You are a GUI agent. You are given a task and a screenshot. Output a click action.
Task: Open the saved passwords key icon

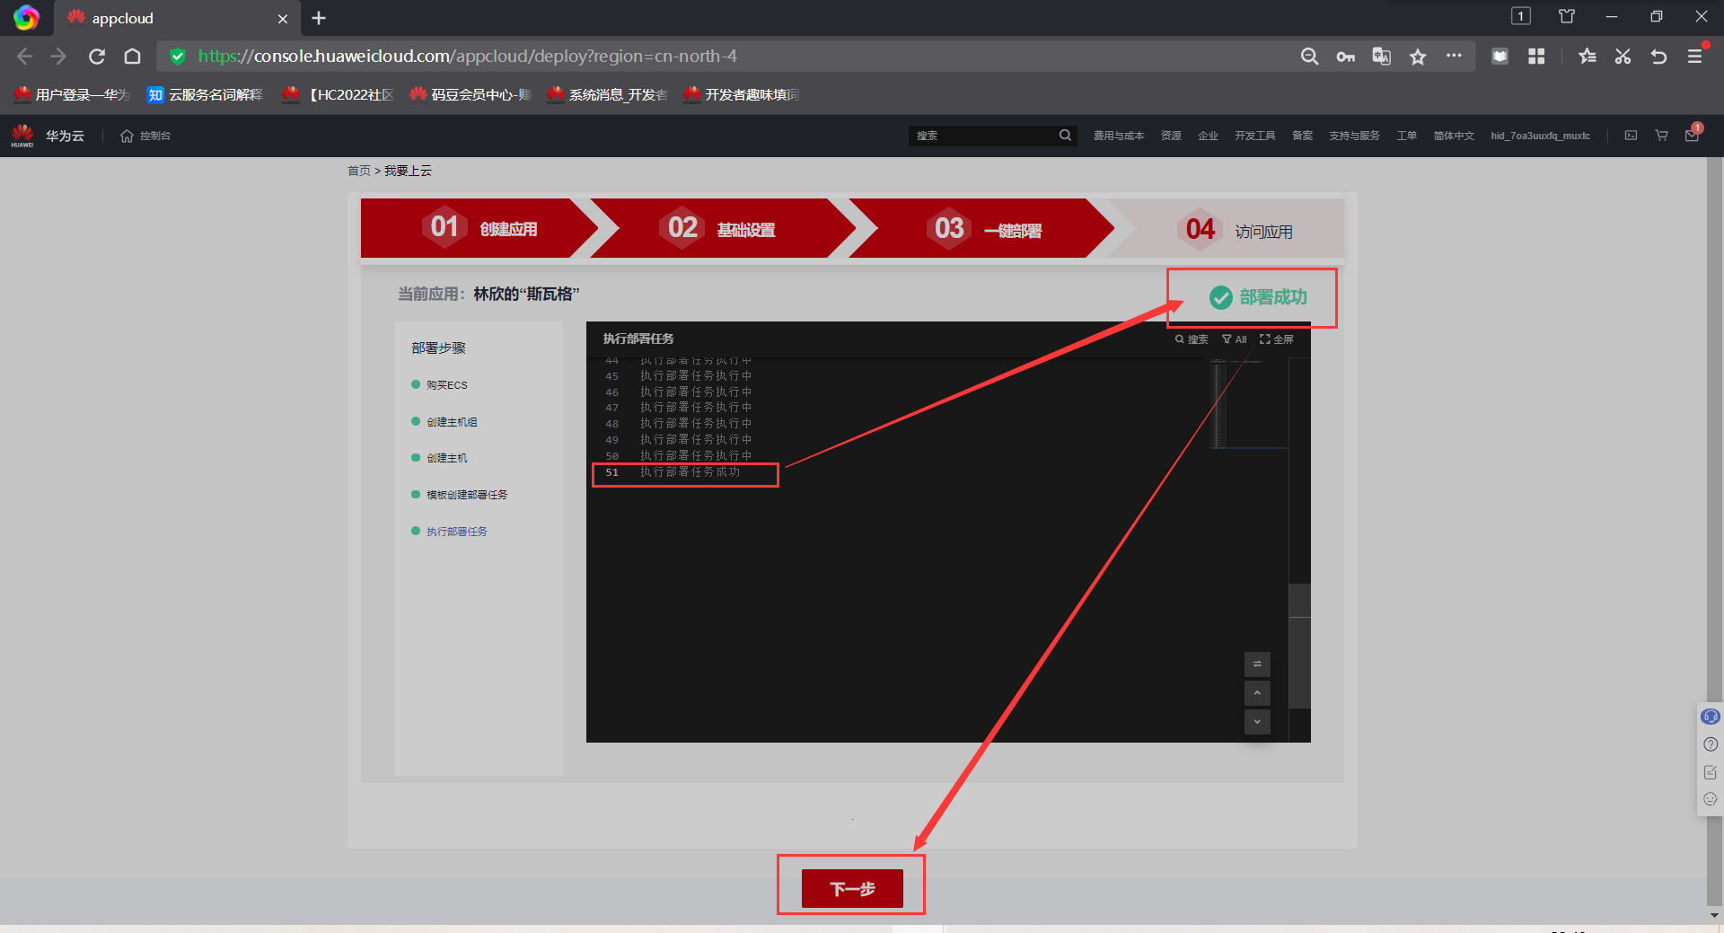1345,57
